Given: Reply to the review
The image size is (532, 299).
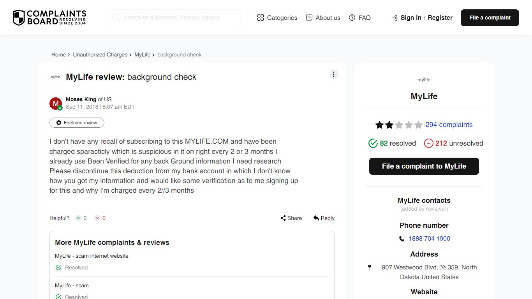Looking at the screenshot, I should click(x=324, y=218).
